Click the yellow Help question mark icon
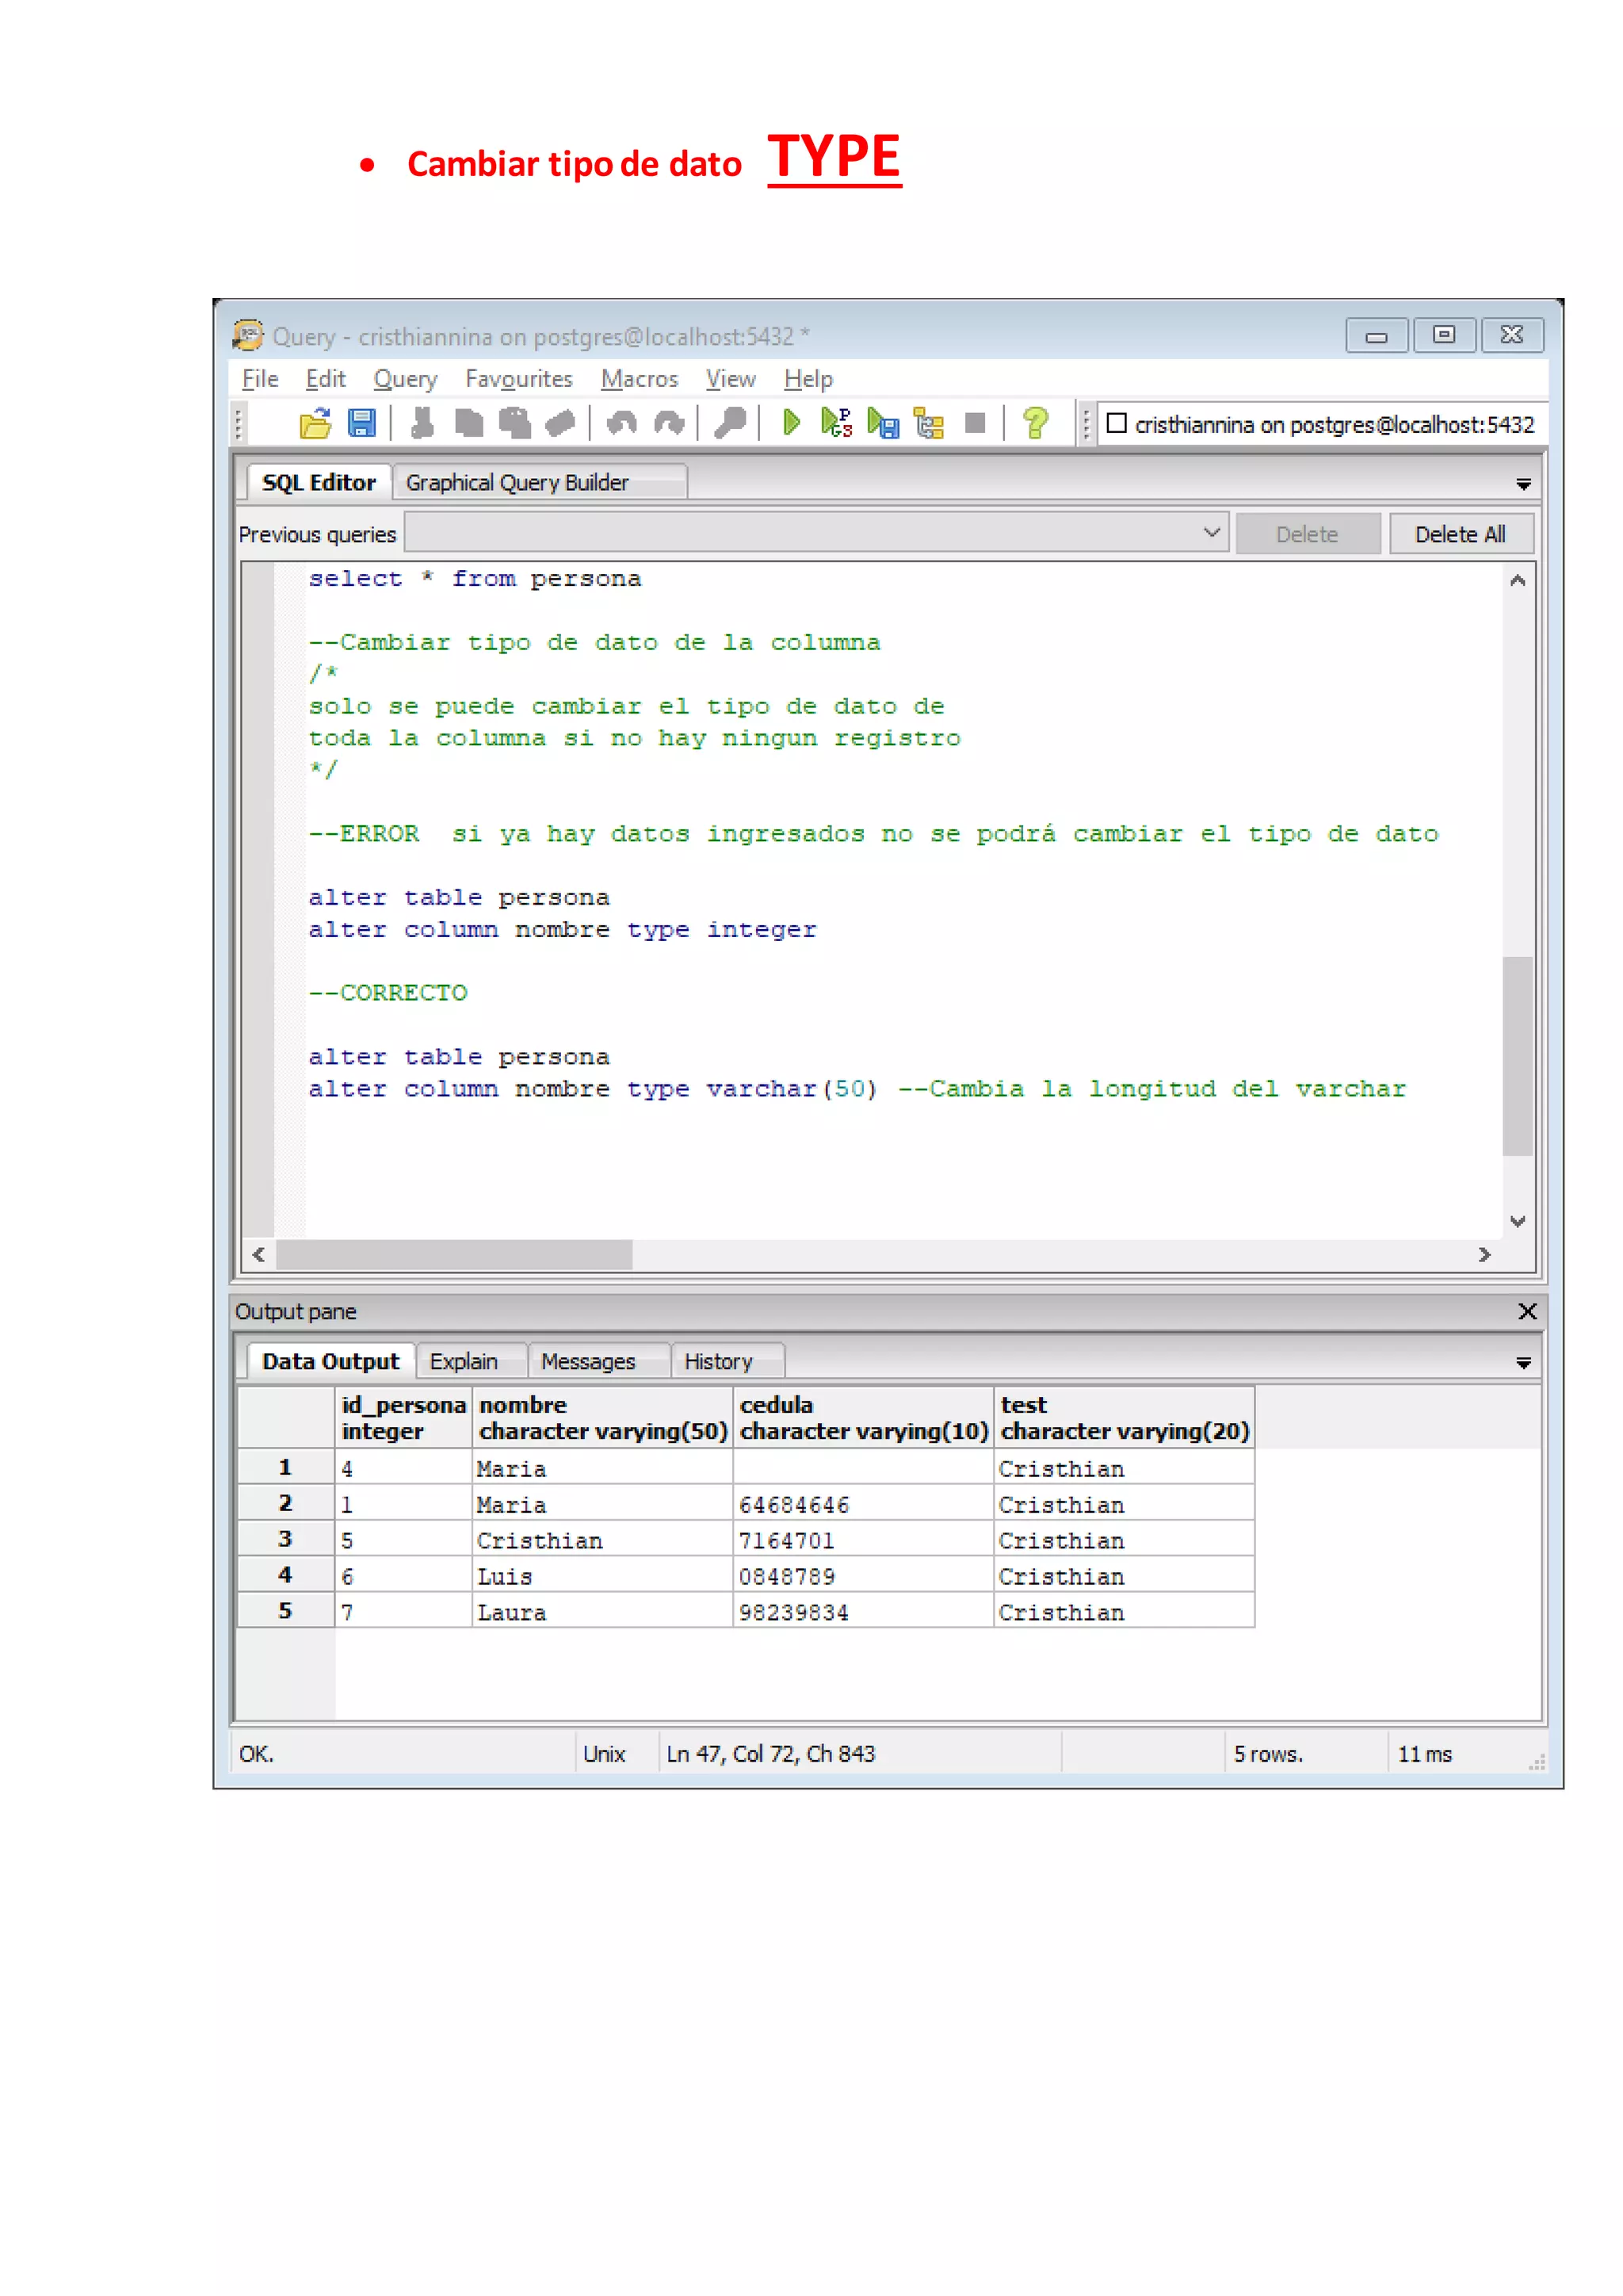This screenshot has height=2296, width=1623. (x=1035, y=423)
